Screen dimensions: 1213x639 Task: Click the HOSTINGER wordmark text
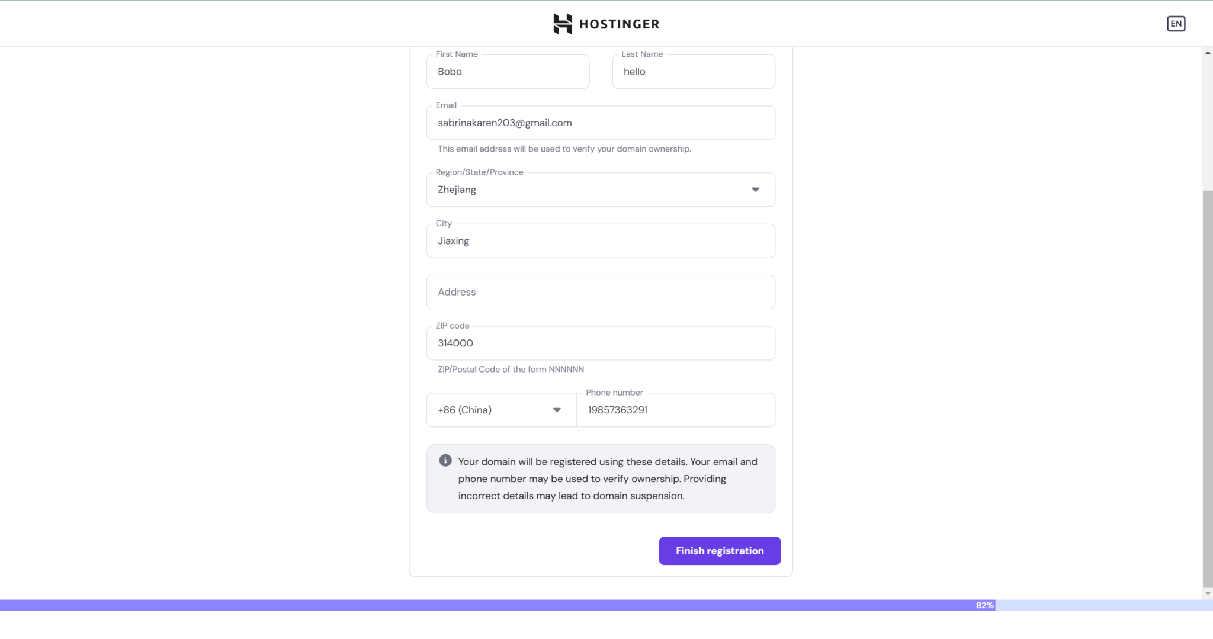pyautogui.click(x=619, y=24)
